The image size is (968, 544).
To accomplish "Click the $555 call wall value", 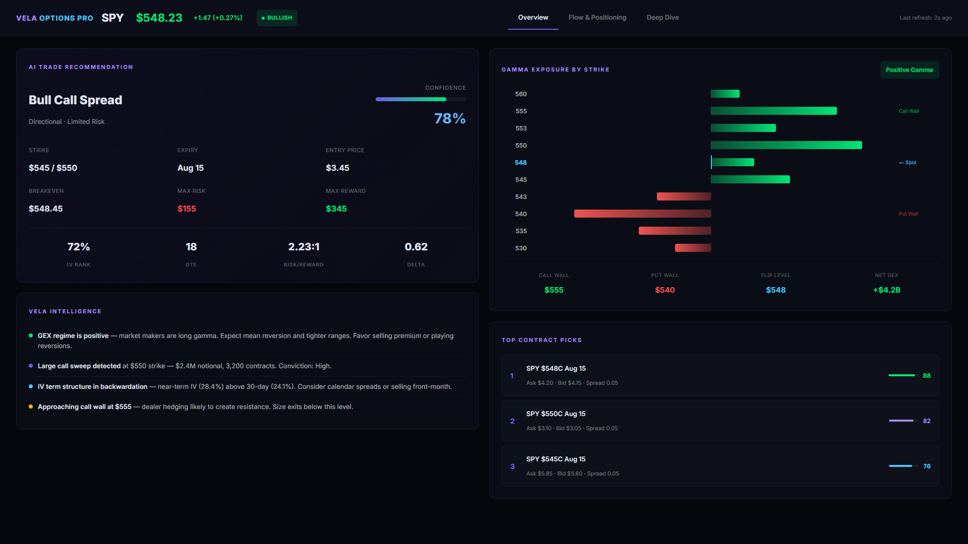I will coord(554,290).
